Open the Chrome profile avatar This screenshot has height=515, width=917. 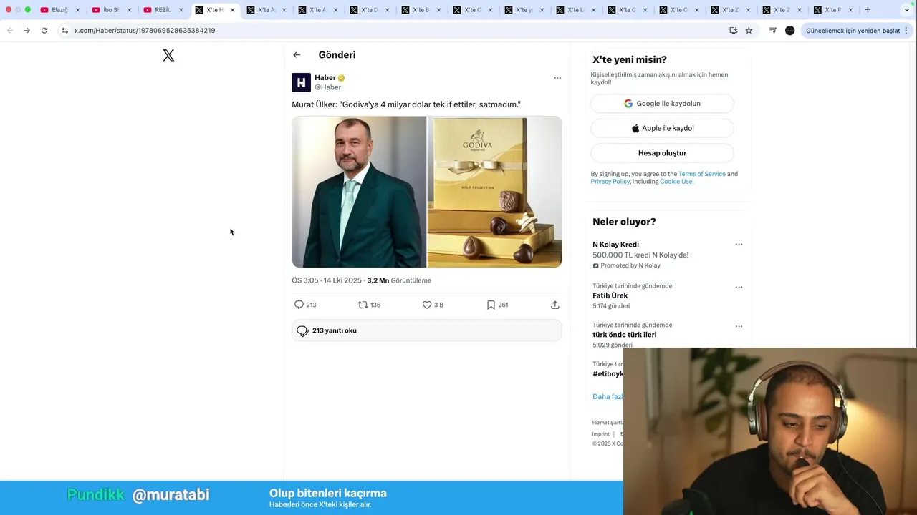pyautogui.click(x=790, y=31)
